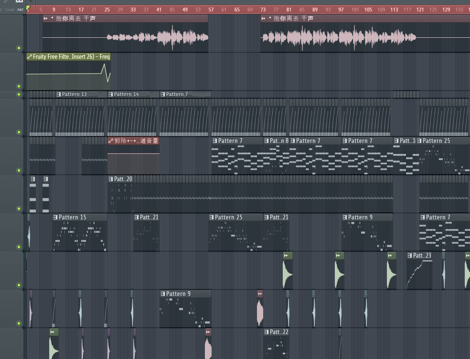470x359 pixels.
Task: Open menu of Pattern 9 clip at bar 97
Action: pos(345,218)
